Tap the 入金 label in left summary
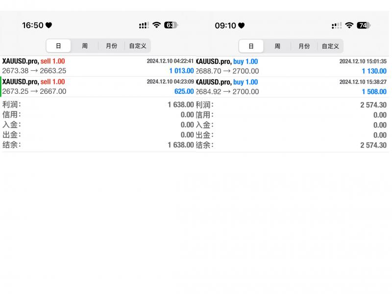Image resolution: width=392 pixels, height=294 pixels. tap(11, 125)
